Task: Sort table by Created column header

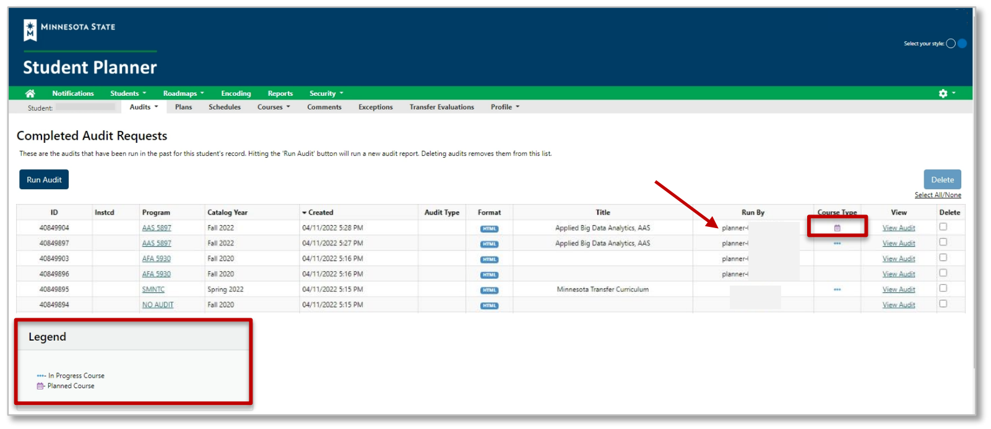Action: coord(321,213)
